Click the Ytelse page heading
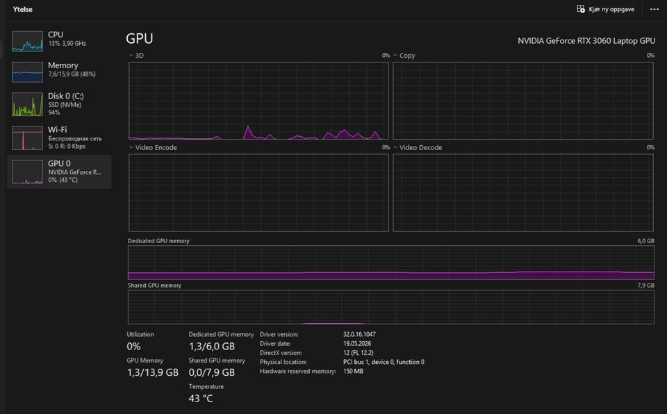 (x=22, y=9)
